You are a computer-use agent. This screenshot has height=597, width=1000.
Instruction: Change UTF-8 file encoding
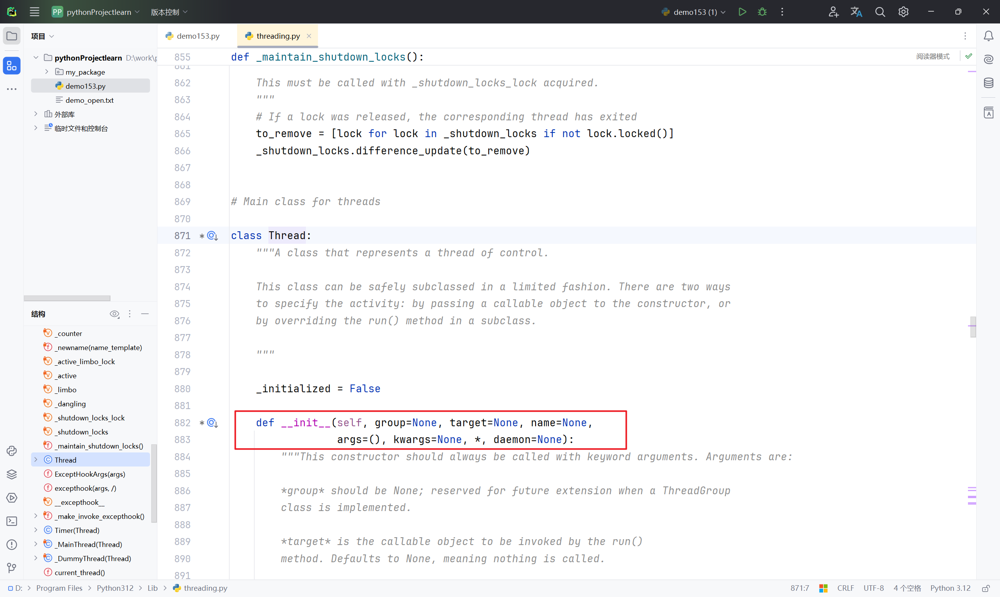[873, 588]
